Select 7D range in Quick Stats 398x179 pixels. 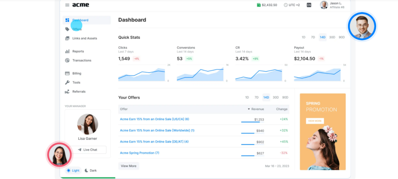(313, 37)
